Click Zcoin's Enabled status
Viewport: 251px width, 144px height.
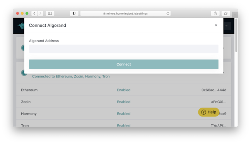click(124, 102)
